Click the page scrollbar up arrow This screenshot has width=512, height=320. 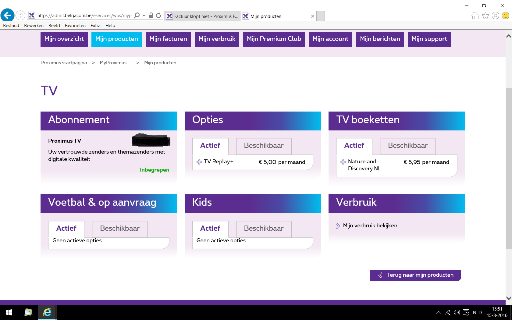click(509, 36)
